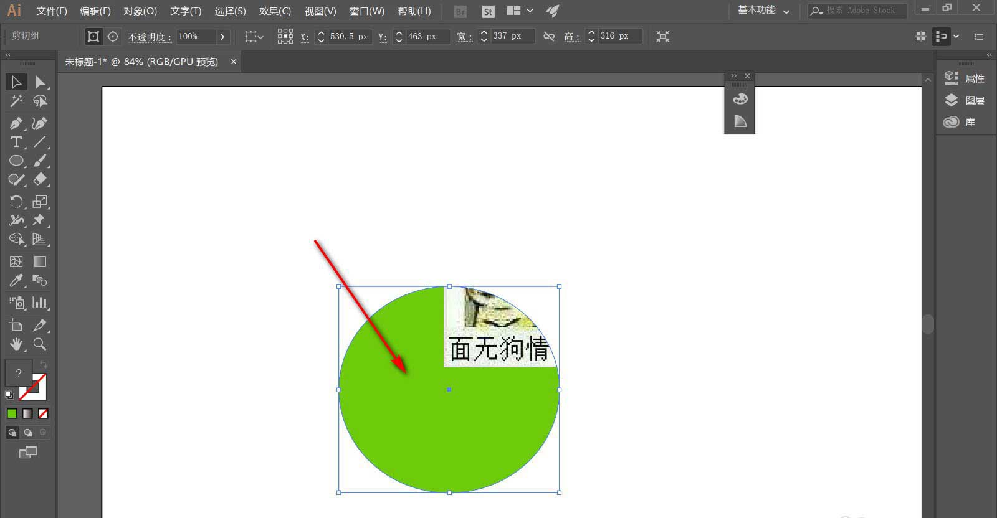The image size is (997, 518).
Task: Click the Fill color box
Action: 18,373
